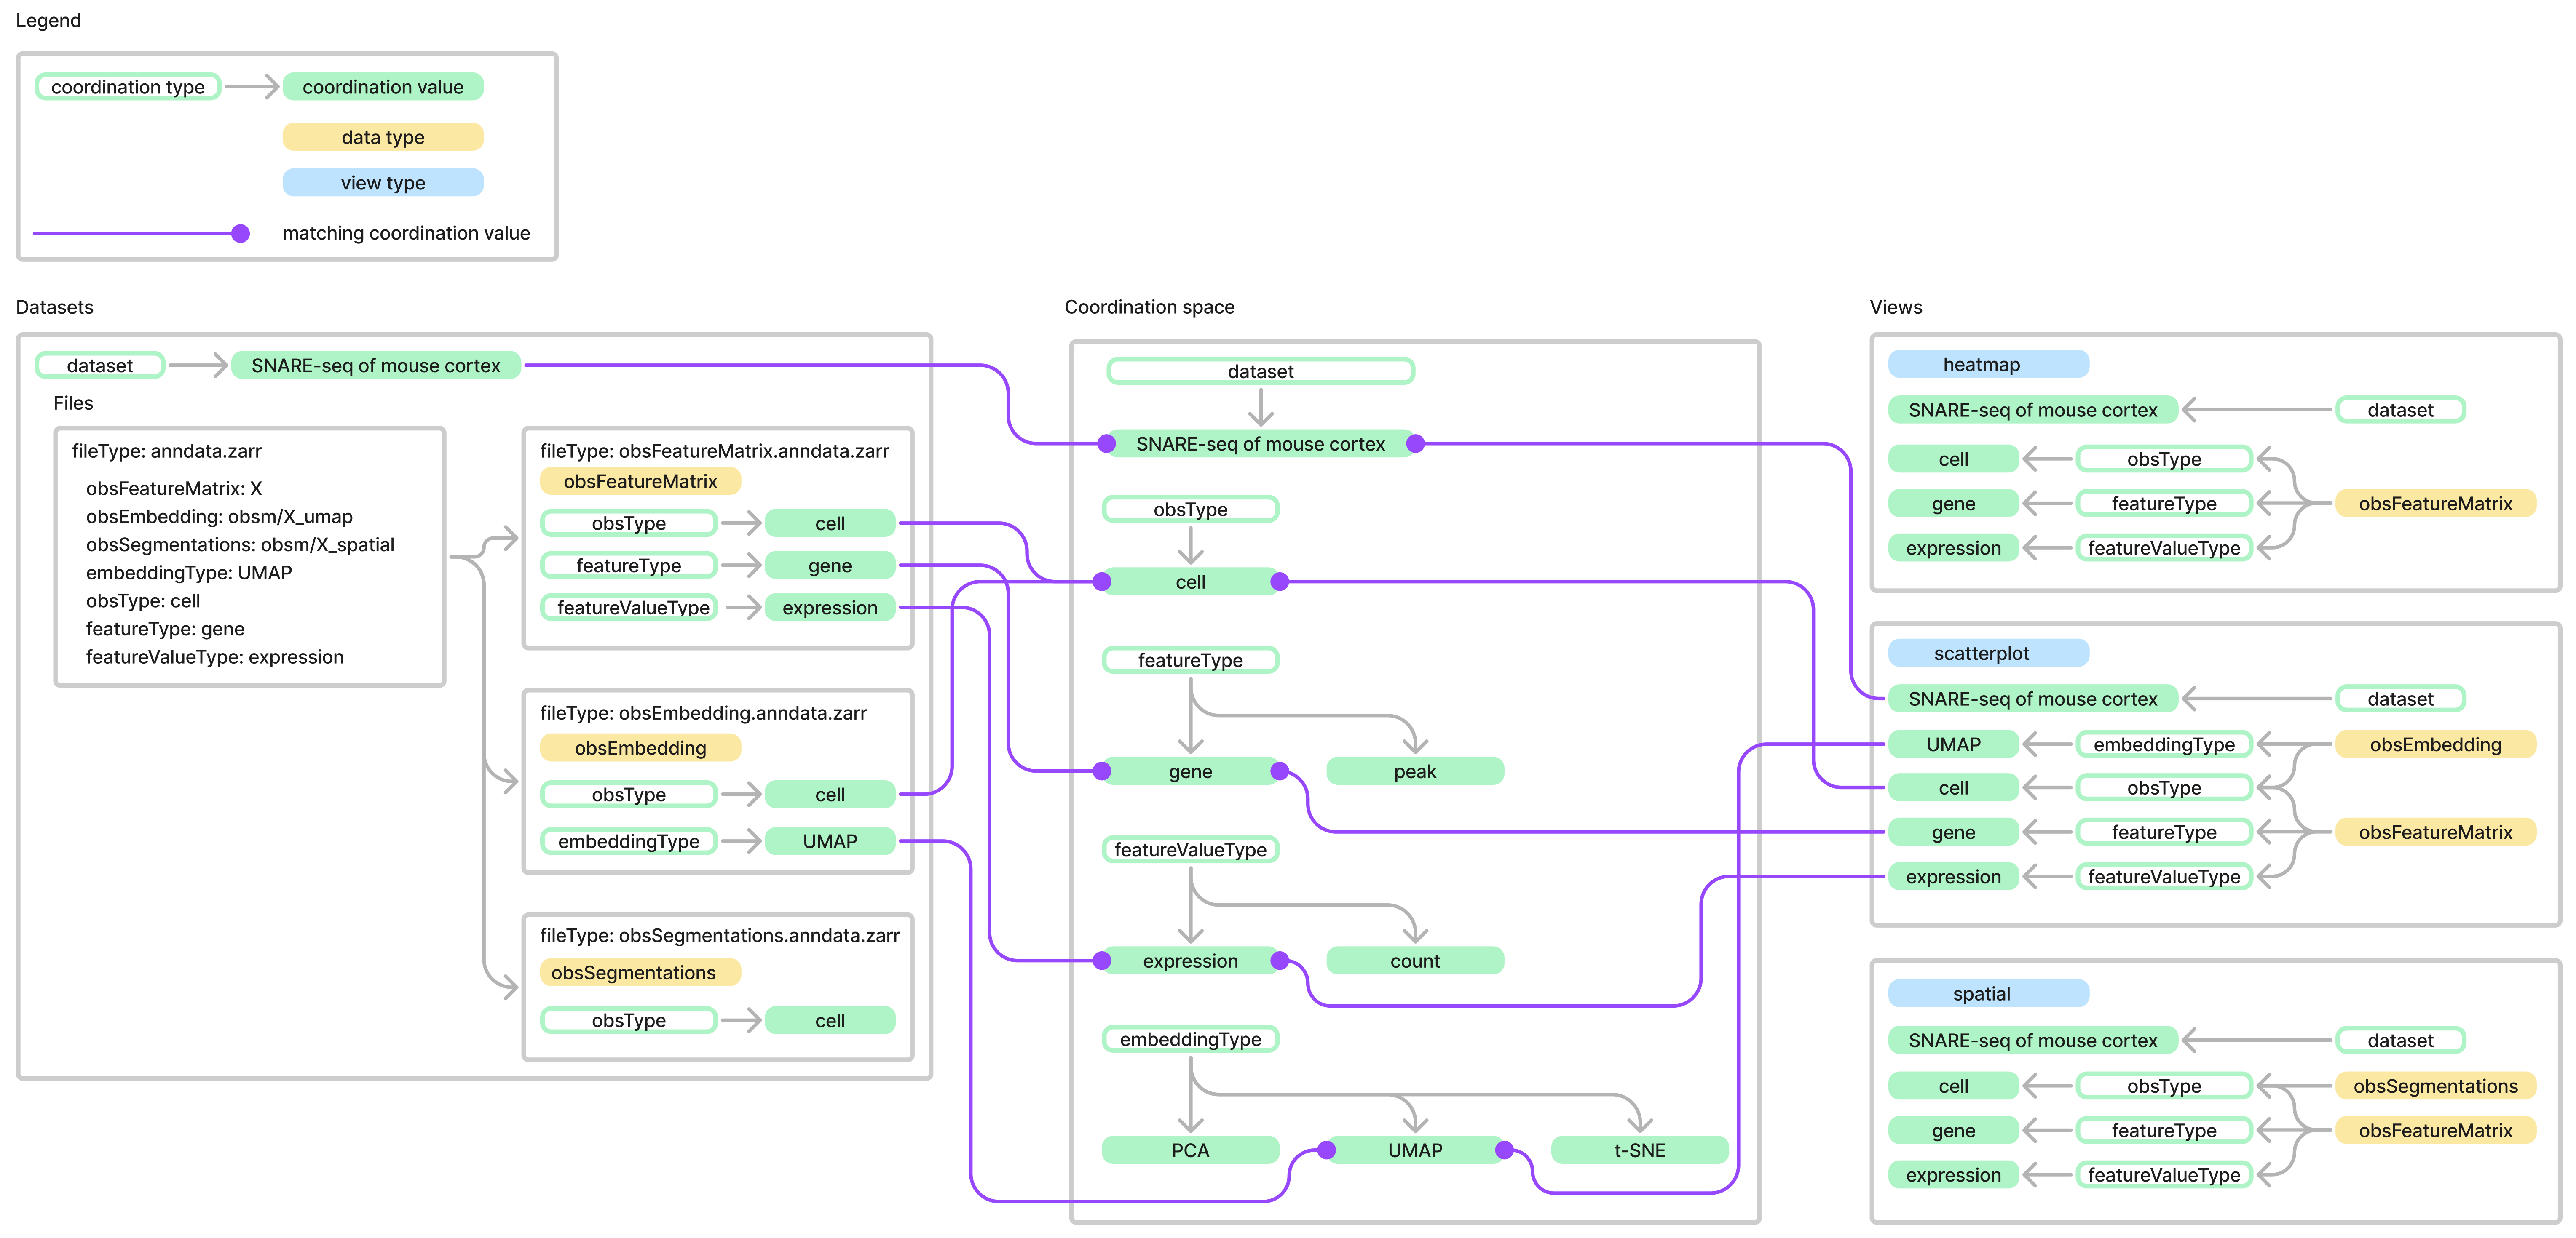
Task: Click the 'PCA' coordination value node
Action: (1190, 1150)
